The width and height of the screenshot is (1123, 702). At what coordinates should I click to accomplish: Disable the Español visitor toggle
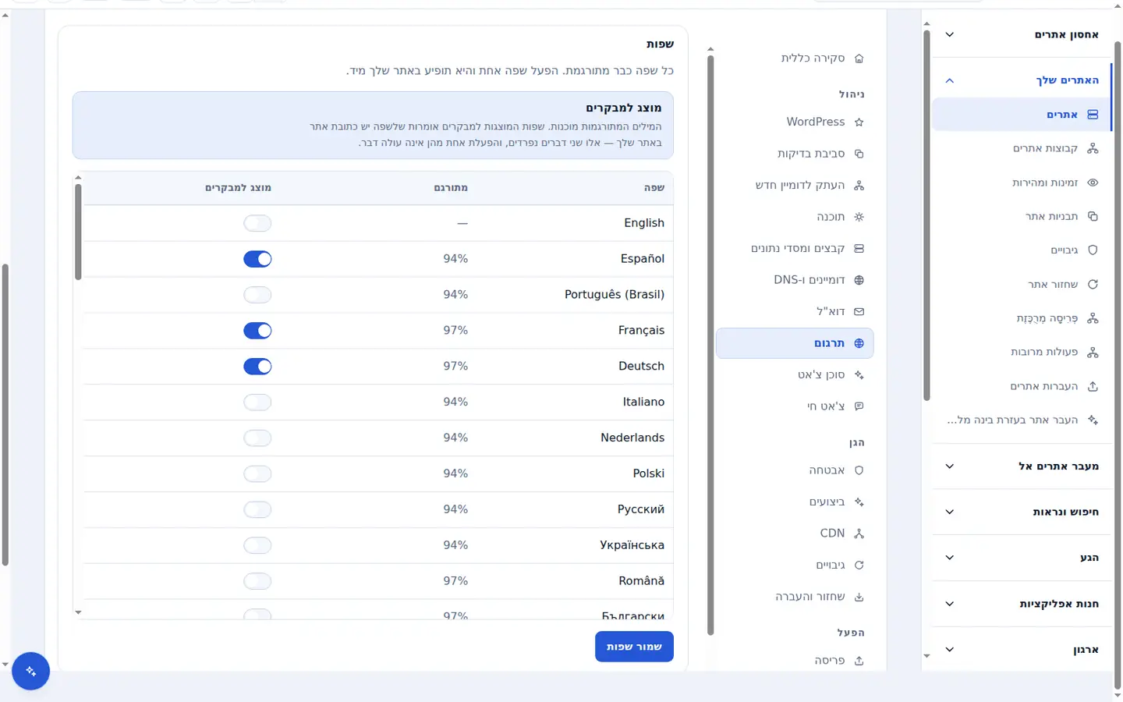(x=257, y=259)
